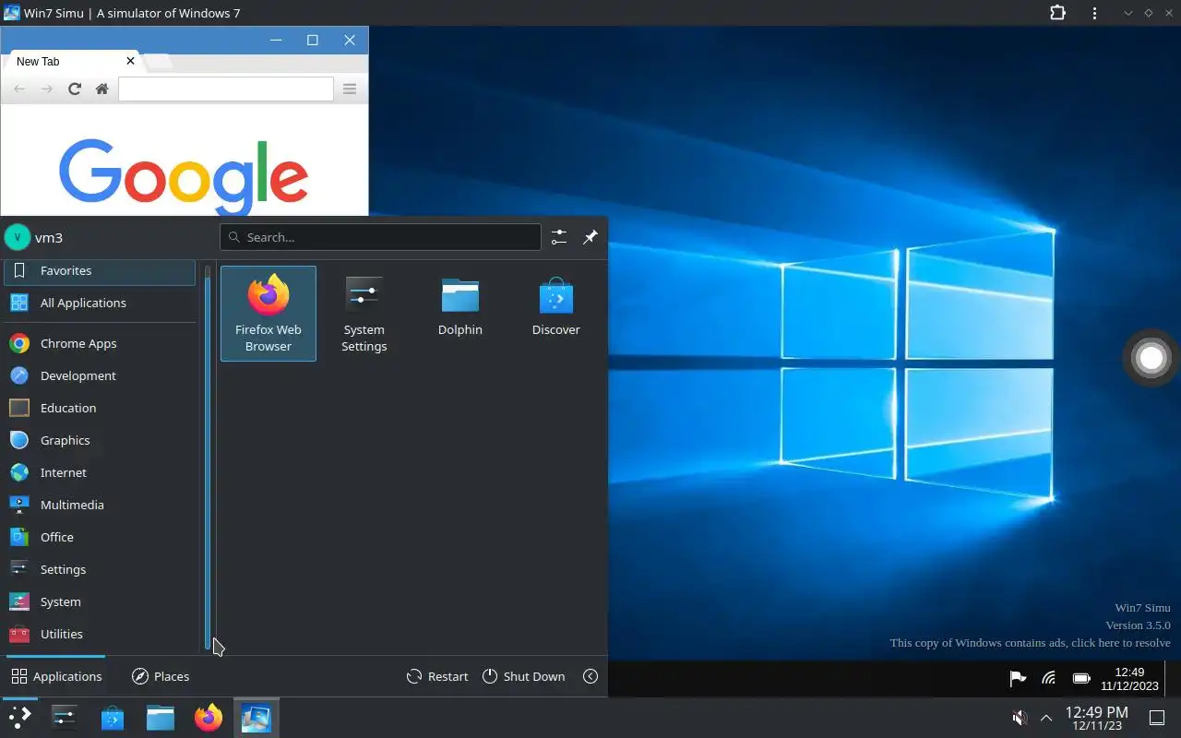Open Discover icon in taskbar
The image size is (1181, 738).
coord(113,717)
